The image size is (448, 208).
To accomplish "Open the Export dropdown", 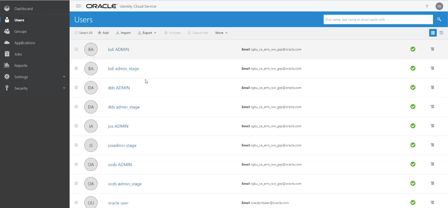I will pos(147,33).
